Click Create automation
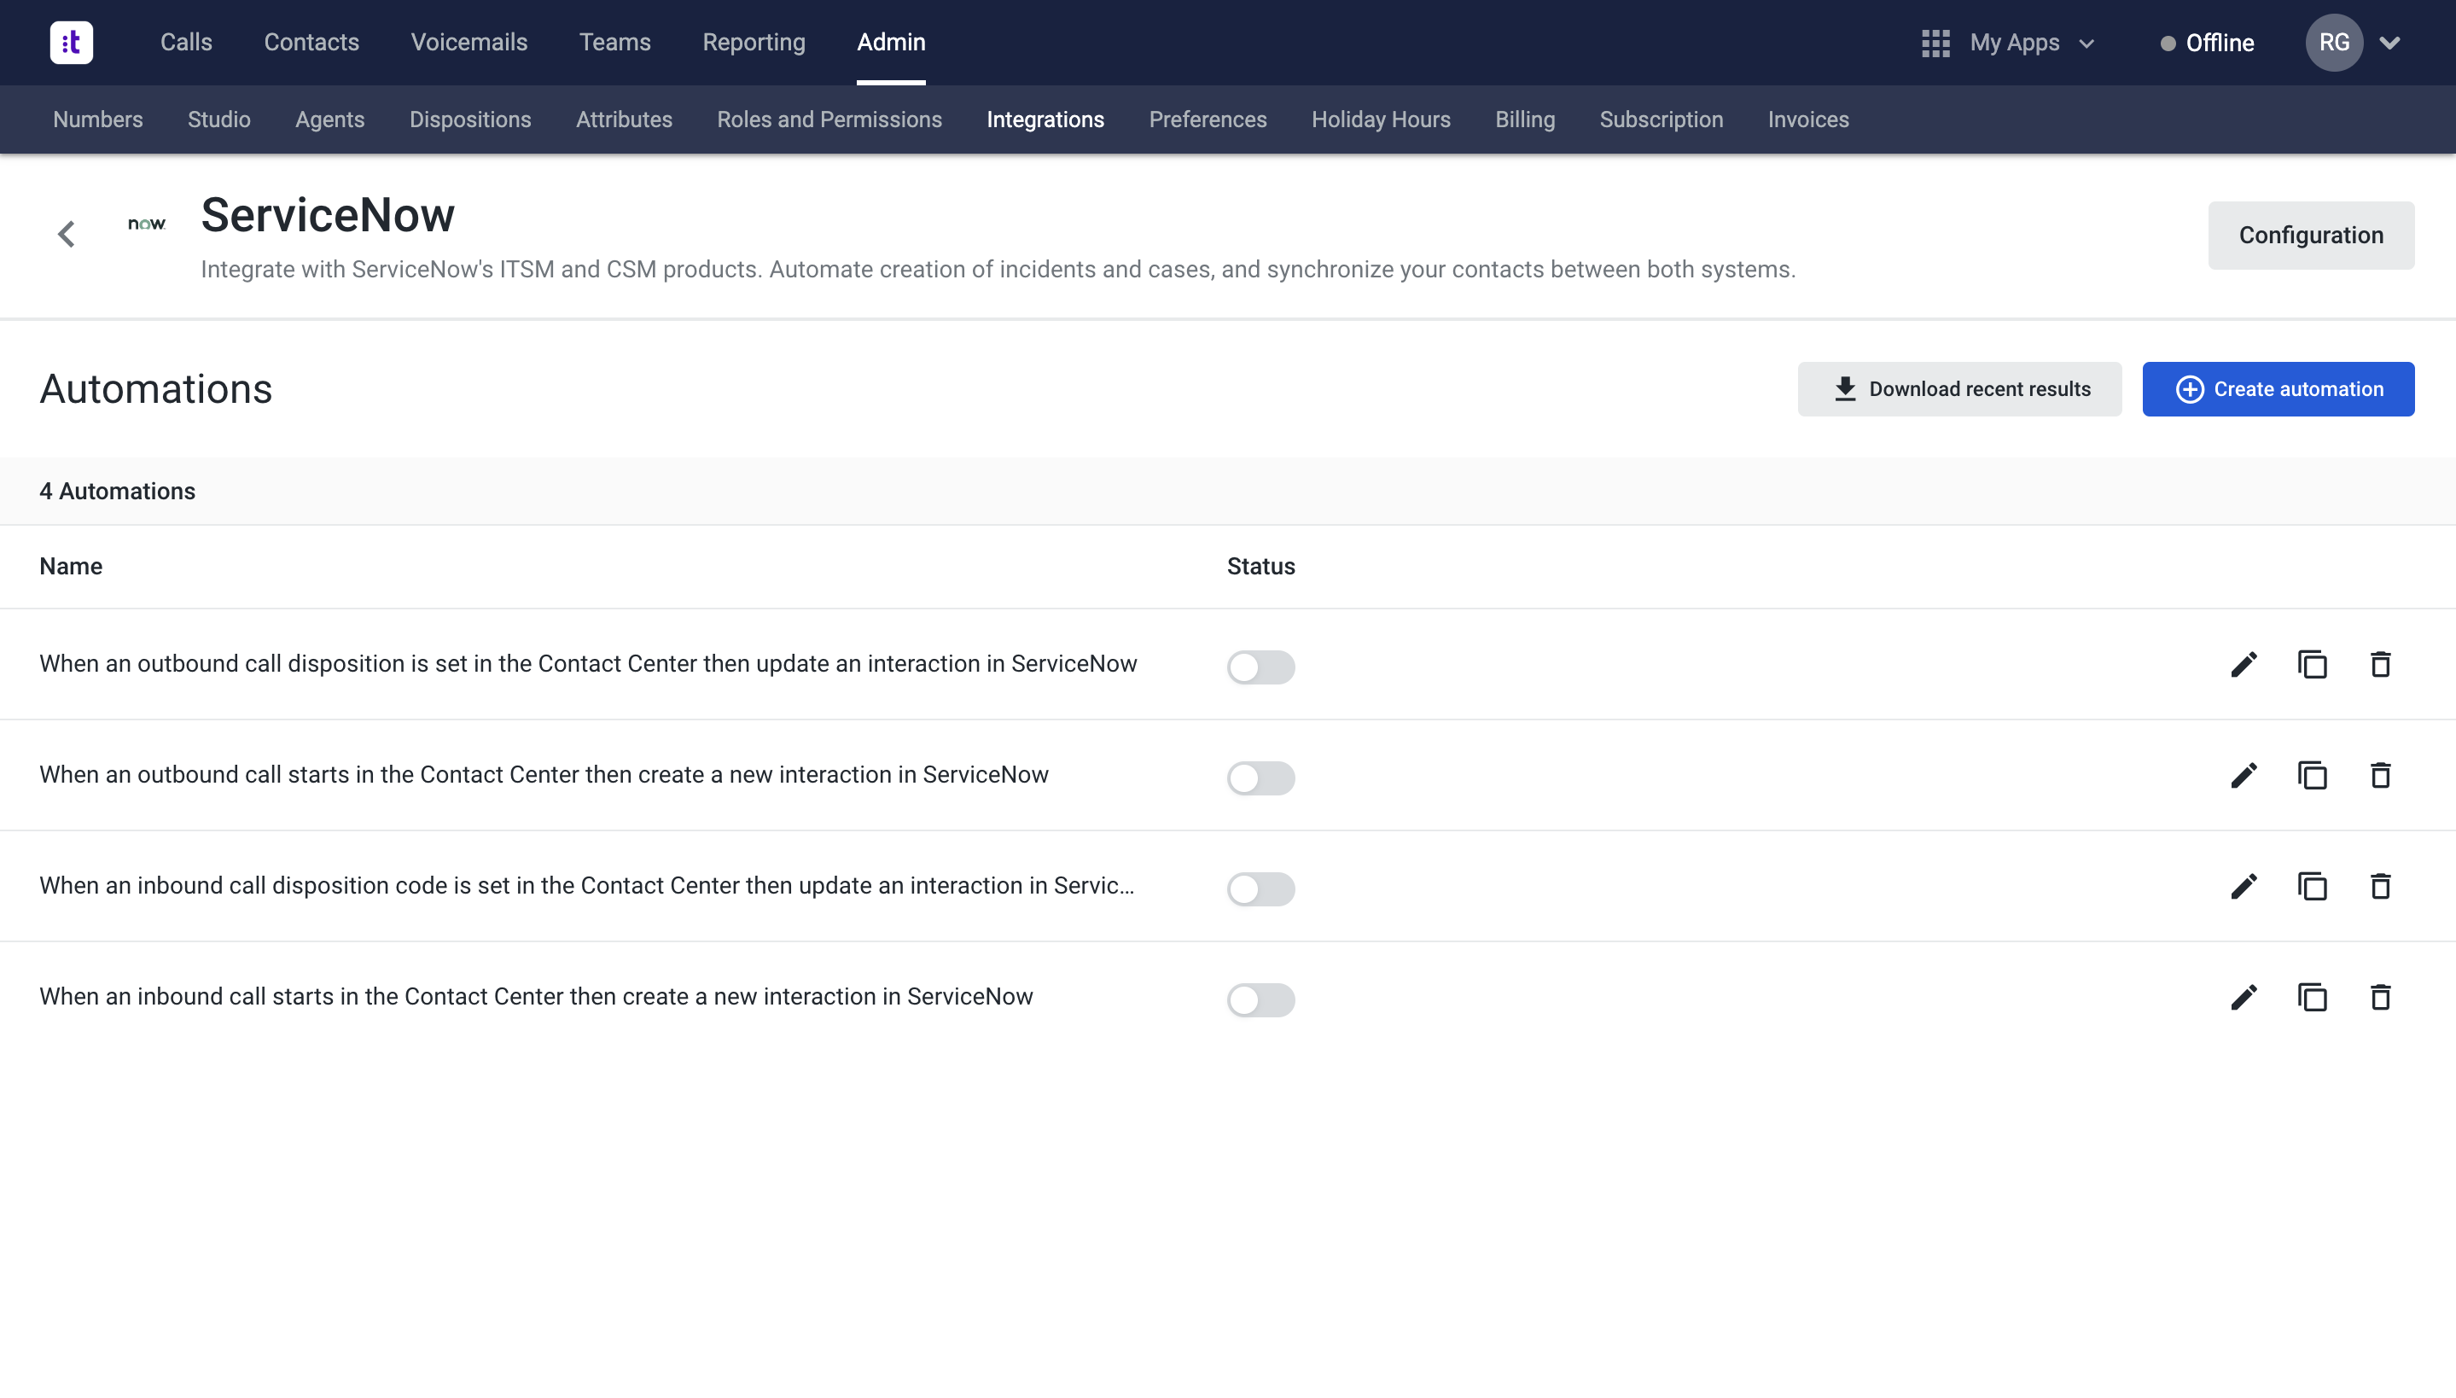2456x1398 pixels. [2278, 389]
